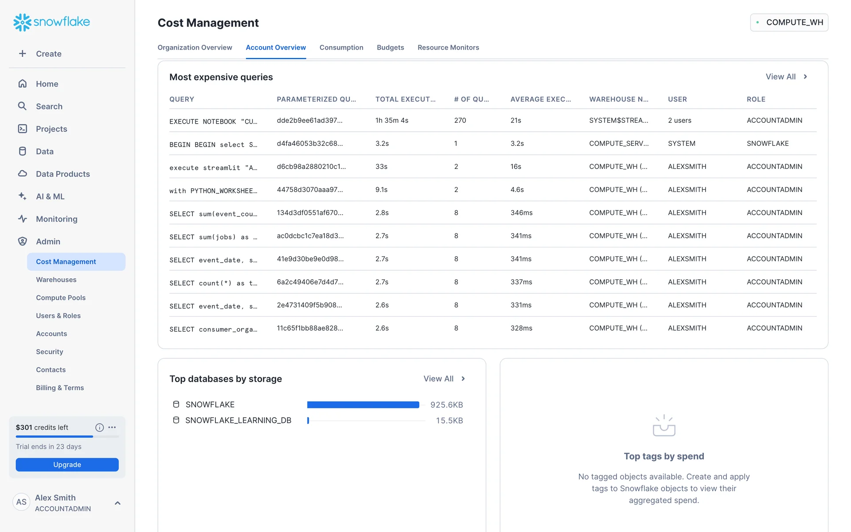Click the Home house icon

23,84
